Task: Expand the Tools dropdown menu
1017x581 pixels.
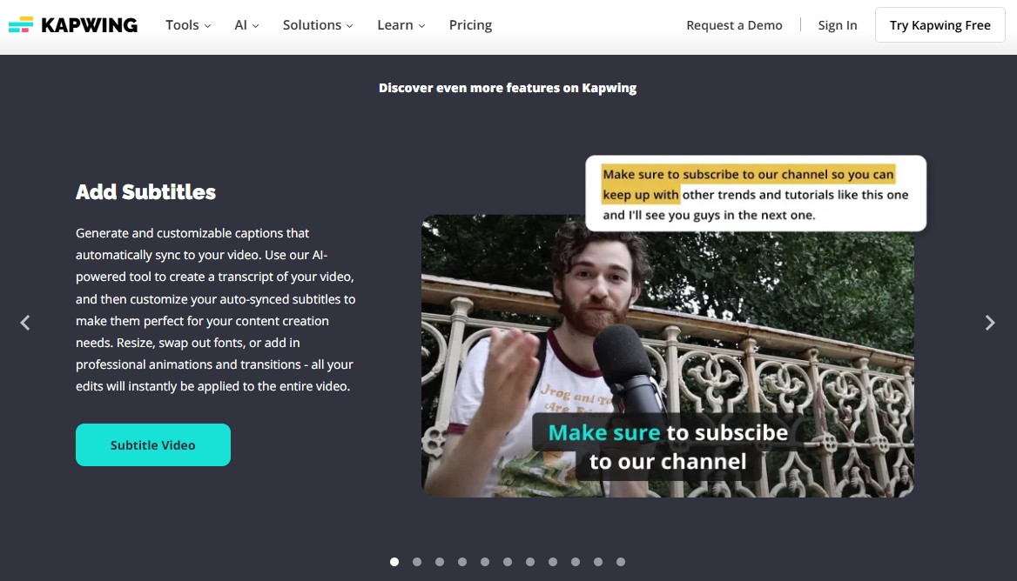Action: point(188,25)
